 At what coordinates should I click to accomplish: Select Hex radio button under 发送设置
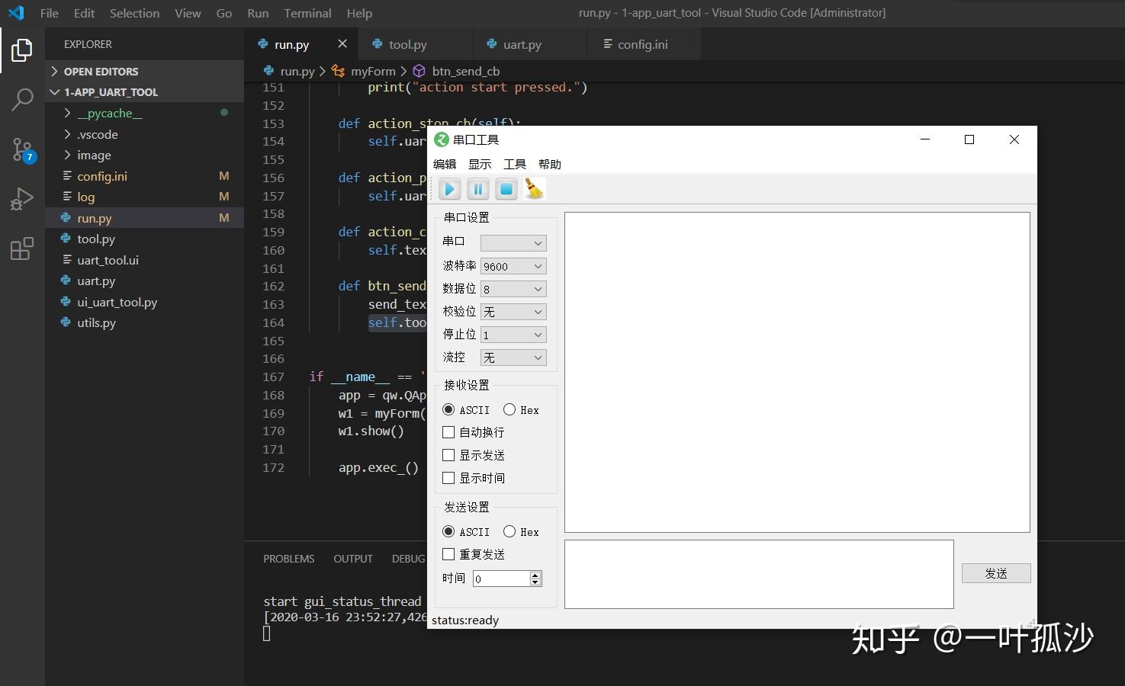pos(509,531)
